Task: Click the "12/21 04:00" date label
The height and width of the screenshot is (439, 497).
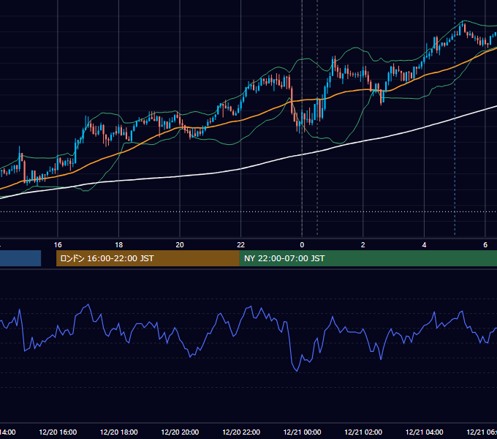Action: (x=424, y=432)
